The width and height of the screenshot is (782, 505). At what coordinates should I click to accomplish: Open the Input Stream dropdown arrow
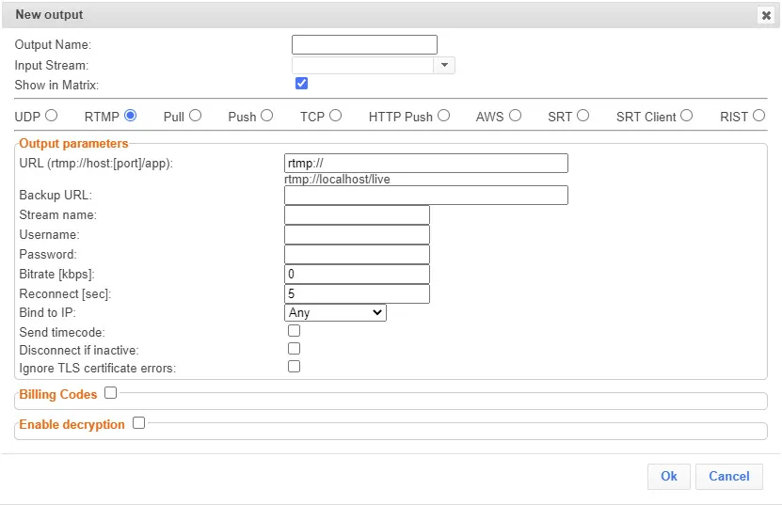444,65
